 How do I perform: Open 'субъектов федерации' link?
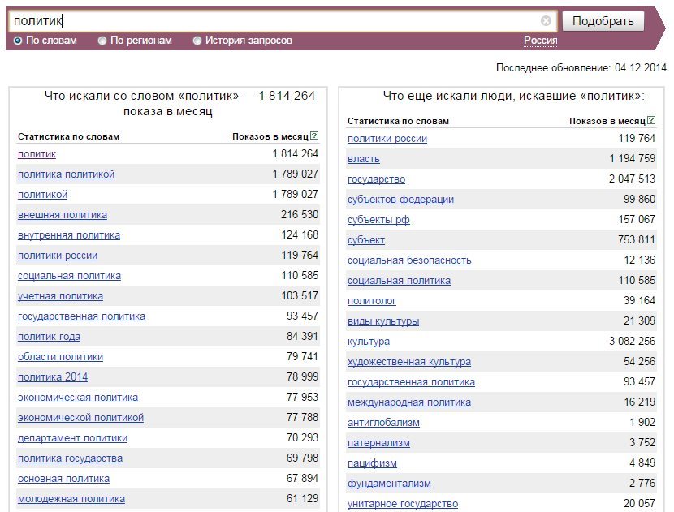point(400,200)
